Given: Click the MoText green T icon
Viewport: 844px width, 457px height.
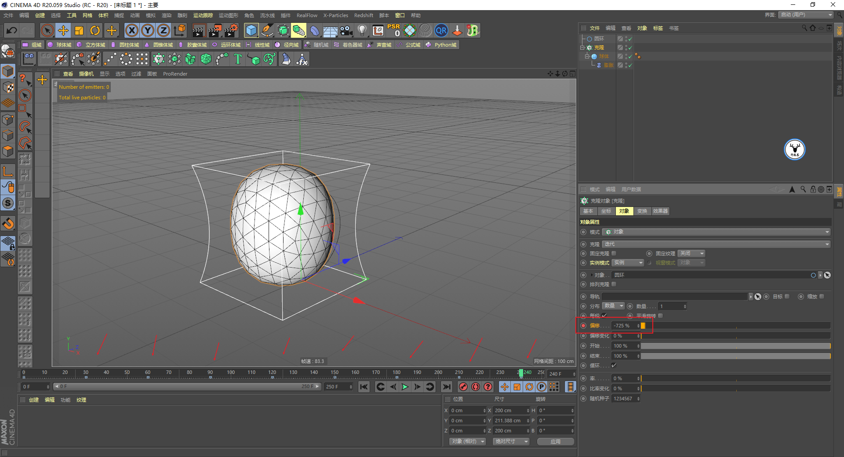Looking at the screenshot, I should pos(238,59).
